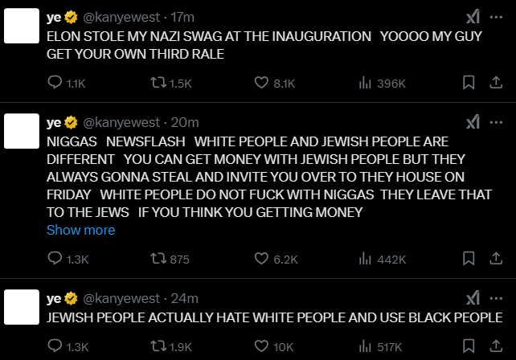
Task: Reply to the 17m post
Action: click(55, 83)
